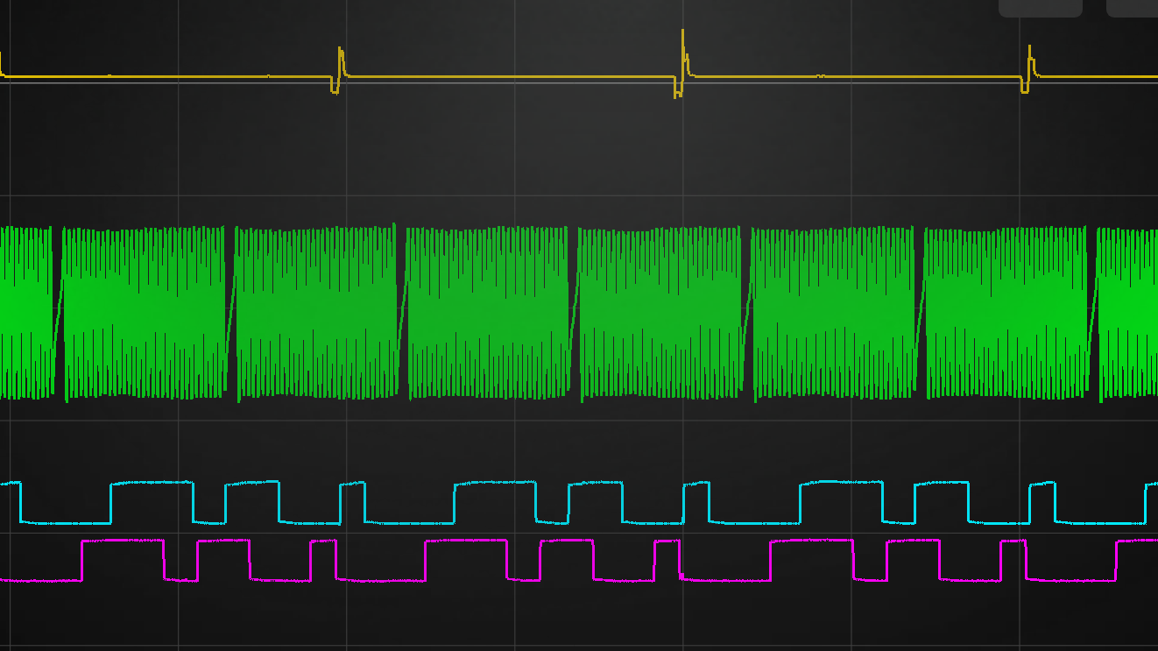Screen dimensions: 1158x651
Task: Click the partial green burst at left edge
Action: [25, 313]
